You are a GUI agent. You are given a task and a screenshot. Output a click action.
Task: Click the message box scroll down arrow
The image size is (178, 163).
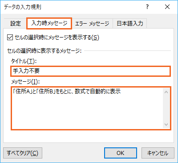pyautogui.click(x=166, y=124)
